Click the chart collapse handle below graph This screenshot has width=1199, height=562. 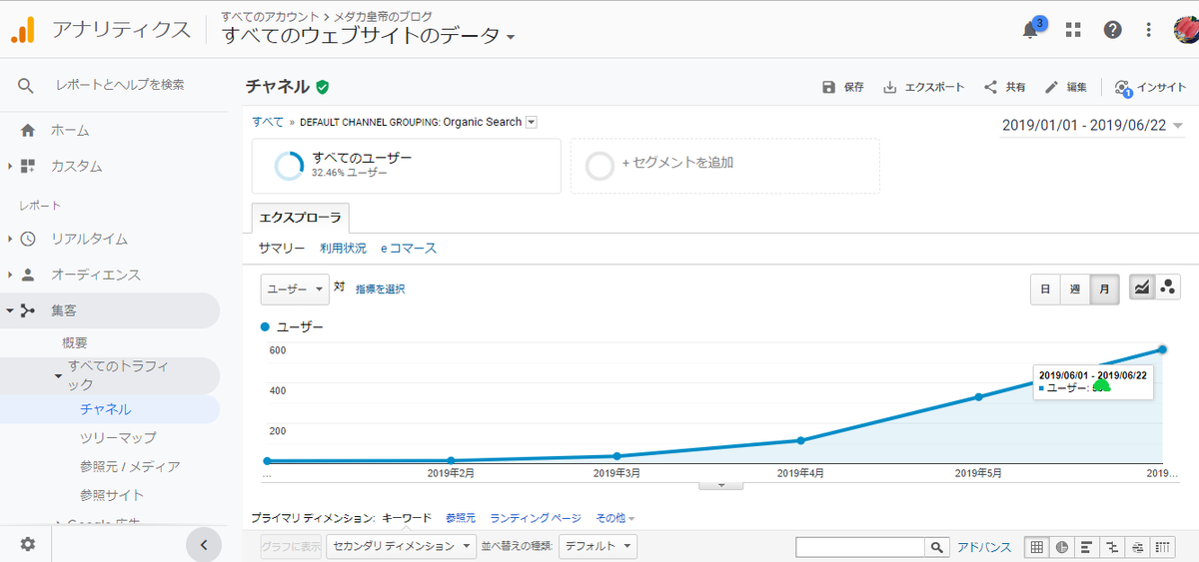(x=718, y=485)
